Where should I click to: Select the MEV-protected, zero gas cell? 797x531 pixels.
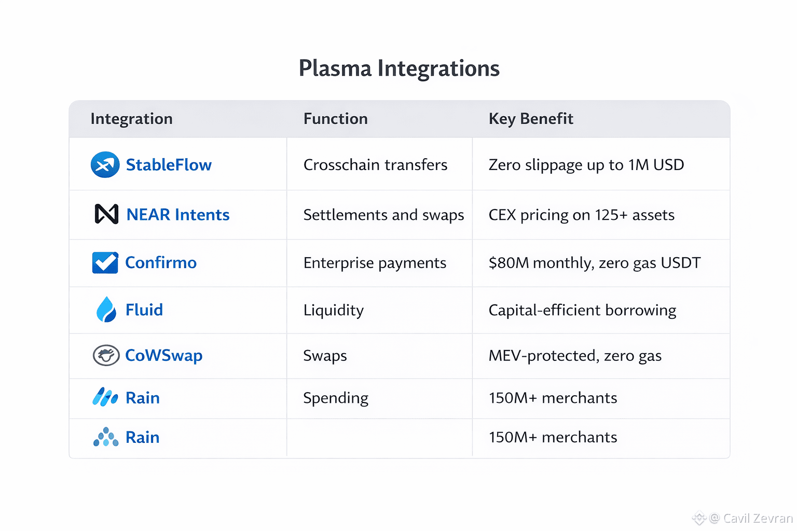pyautogui.click(x=575, y=356)
